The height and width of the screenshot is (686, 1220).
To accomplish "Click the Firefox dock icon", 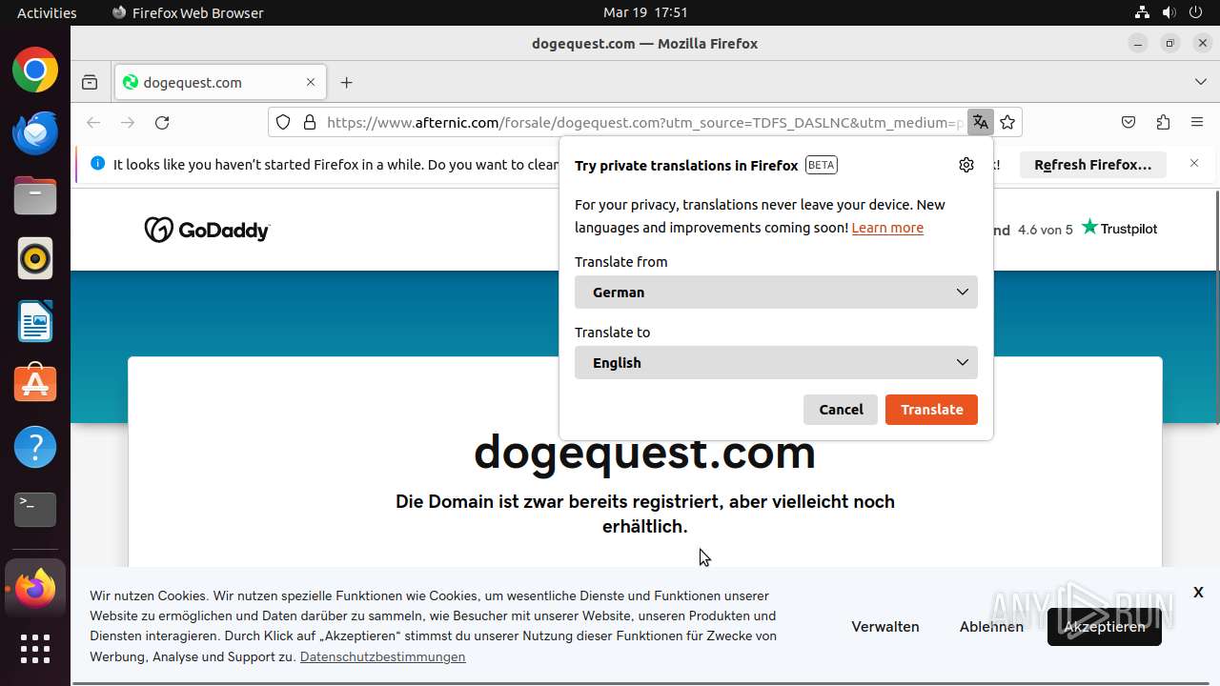I will point(35,589).
